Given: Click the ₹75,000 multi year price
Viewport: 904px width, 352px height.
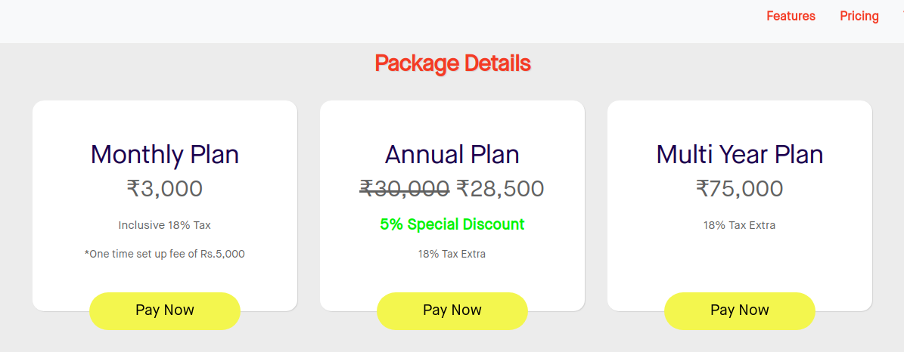Looking at the screenshot, I should pyautogui.click(x=740, y=189).
